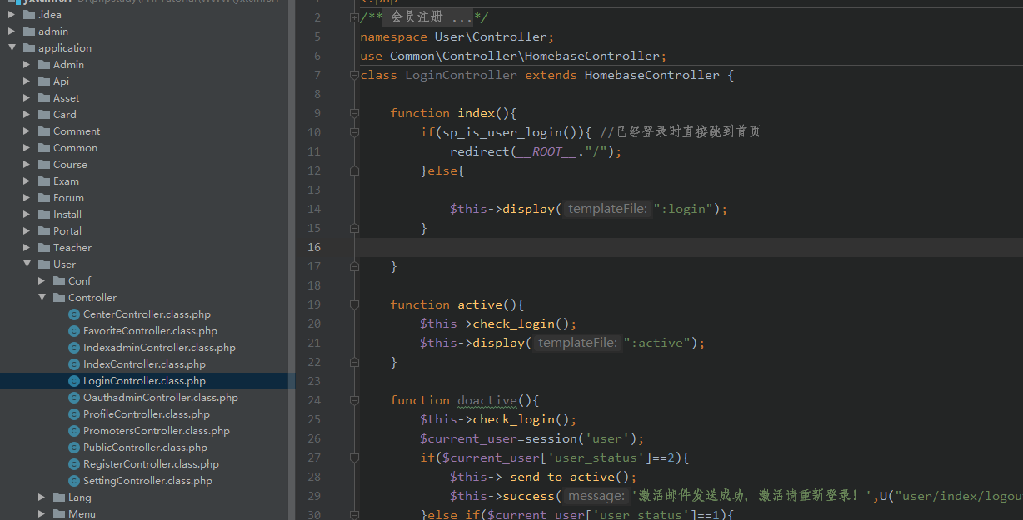This screenshot has height=520, width=1023.
Task: Expand the Common folder arrow
Action: pos(27,148)
